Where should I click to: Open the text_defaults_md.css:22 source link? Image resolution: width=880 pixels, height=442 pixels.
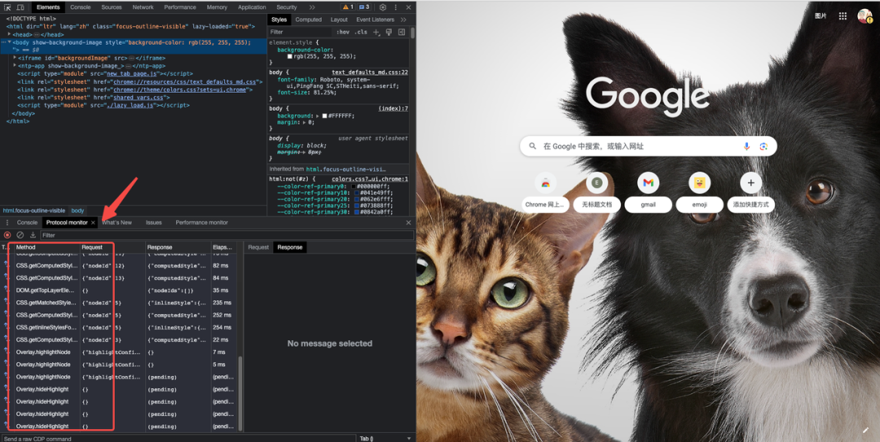(x=370, y=72)
